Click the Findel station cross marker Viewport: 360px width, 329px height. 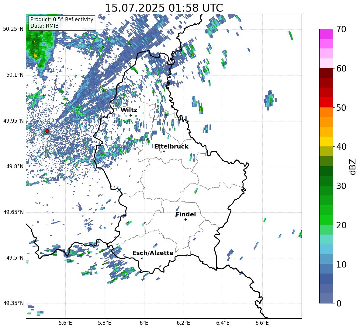185,220
